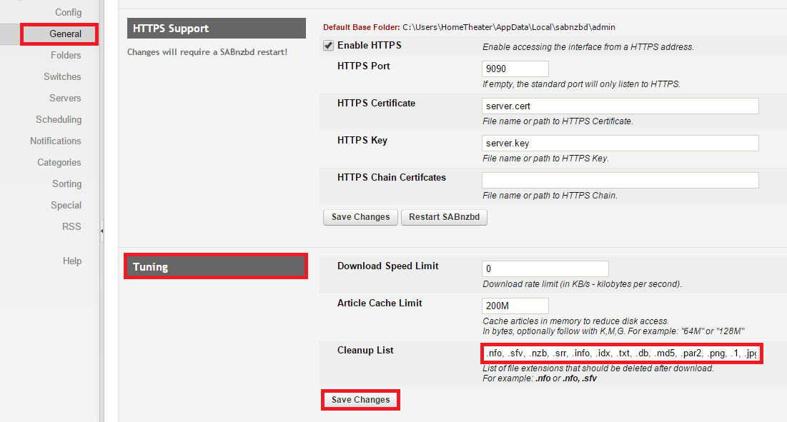This screenshot has height=422, width=787.
Task: Open the Folders settings page
Action: click(x=66, y=55)
